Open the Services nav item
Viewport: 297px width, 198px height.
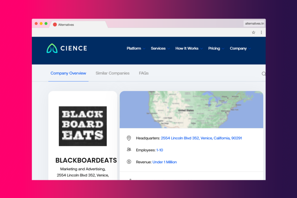click(x=158, y=48)
